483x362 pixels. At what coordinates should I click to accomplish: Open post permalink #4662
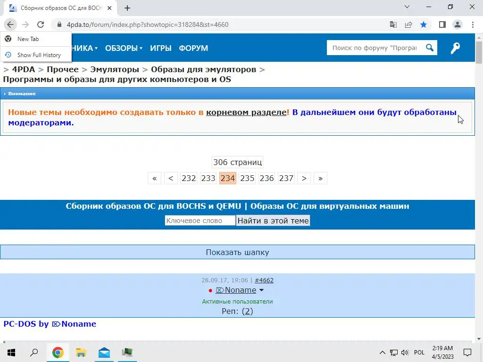click(264, 280)
